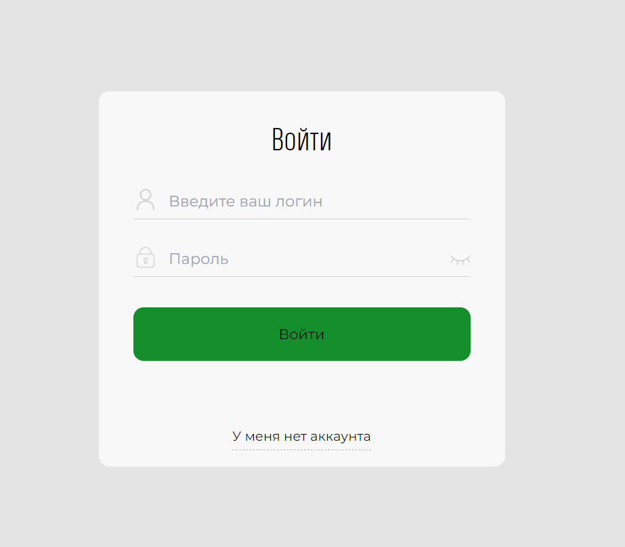Select the person icon in the login row
The width and height of the screenshot is (625, 547).
point(146,200)
